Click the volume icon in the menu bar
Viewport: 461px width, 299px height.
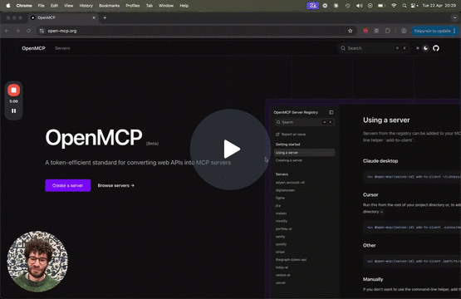point(359,6)
